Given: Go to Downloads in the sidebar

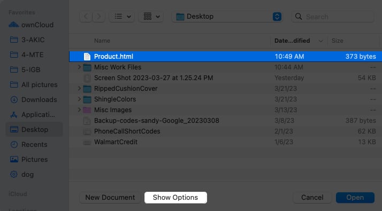Looking at the screenshot, I should coord(34,99).
